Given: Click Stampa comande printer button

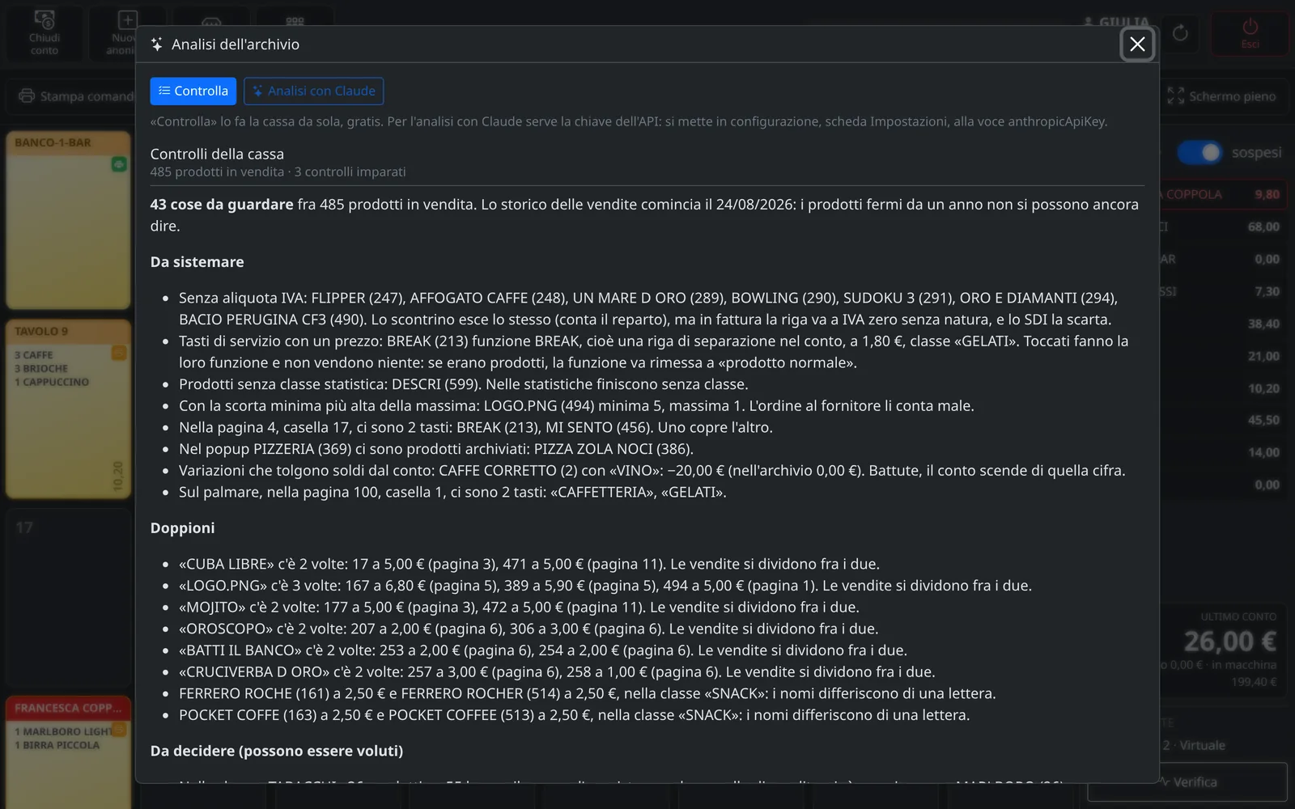Looking at the screenshot, I should pos(75,95).
